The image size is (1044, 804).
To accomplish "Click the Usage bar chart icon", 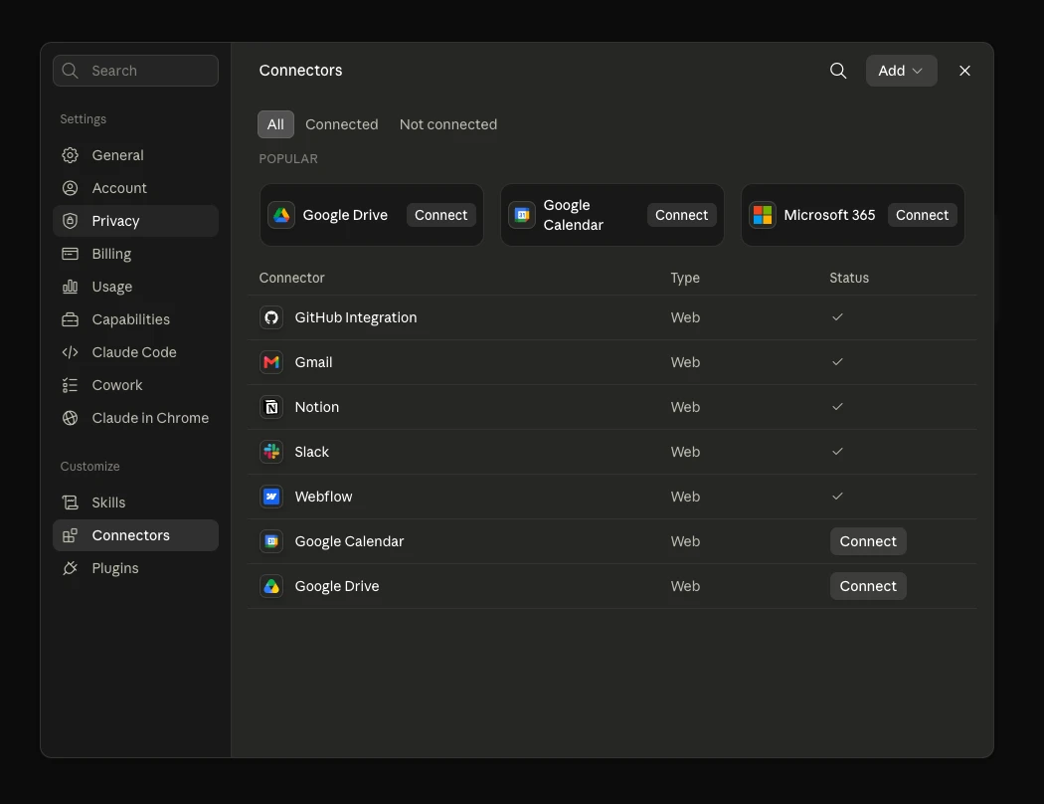I will click(x=70, y=287).
